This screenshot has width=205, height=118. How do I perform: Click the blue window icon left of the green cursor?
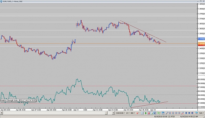pyautogui.click(x=155, y=113)
